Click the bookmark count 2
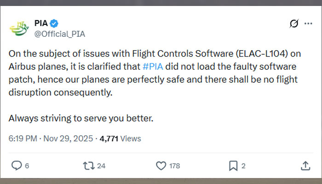This screenshot has width=322, height=184. coord(244,166)
